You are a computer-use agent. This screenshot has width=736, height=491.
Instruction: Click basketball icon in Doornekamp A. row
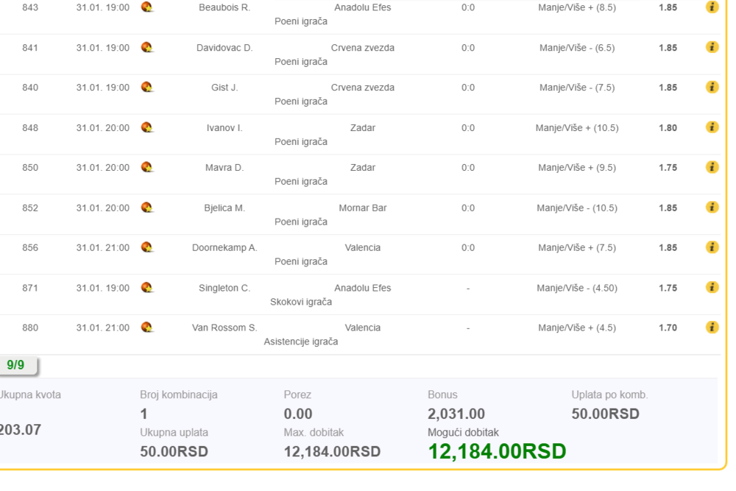tap(147, 247)
